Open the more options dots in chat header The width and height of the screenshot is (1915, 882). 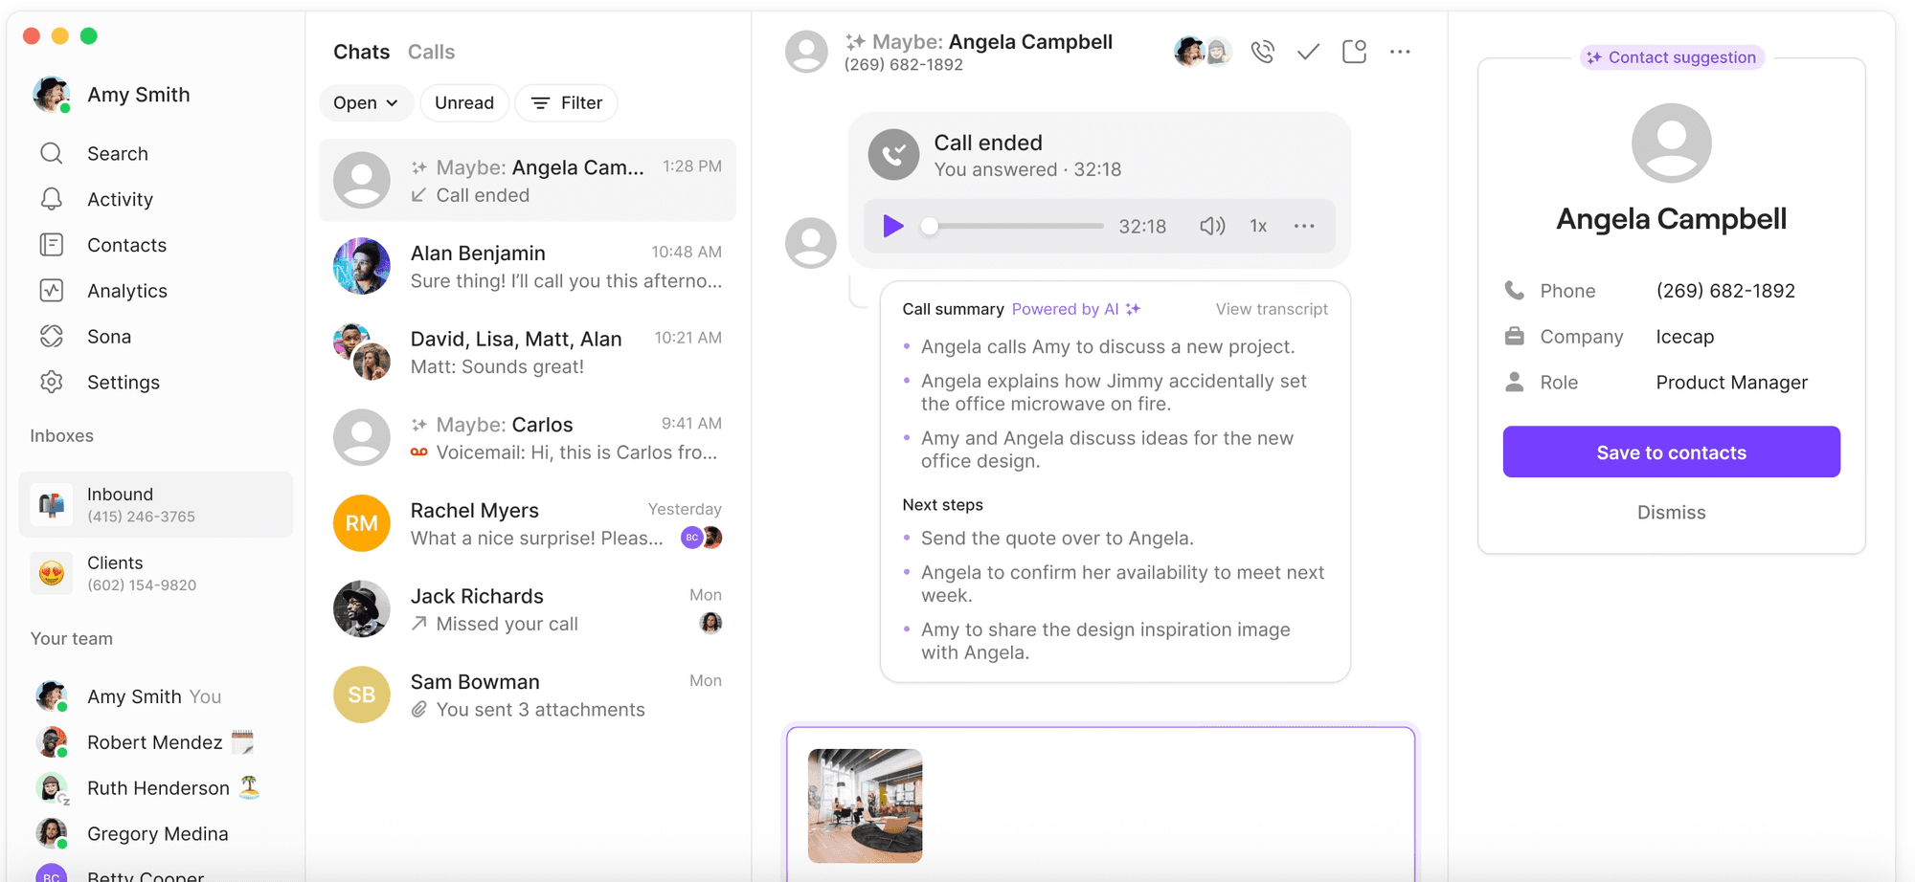point(1400,52)
